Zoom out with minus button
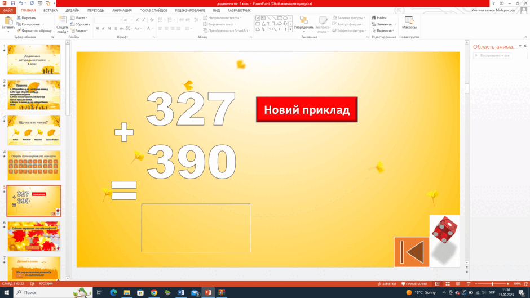 [476, 284]
